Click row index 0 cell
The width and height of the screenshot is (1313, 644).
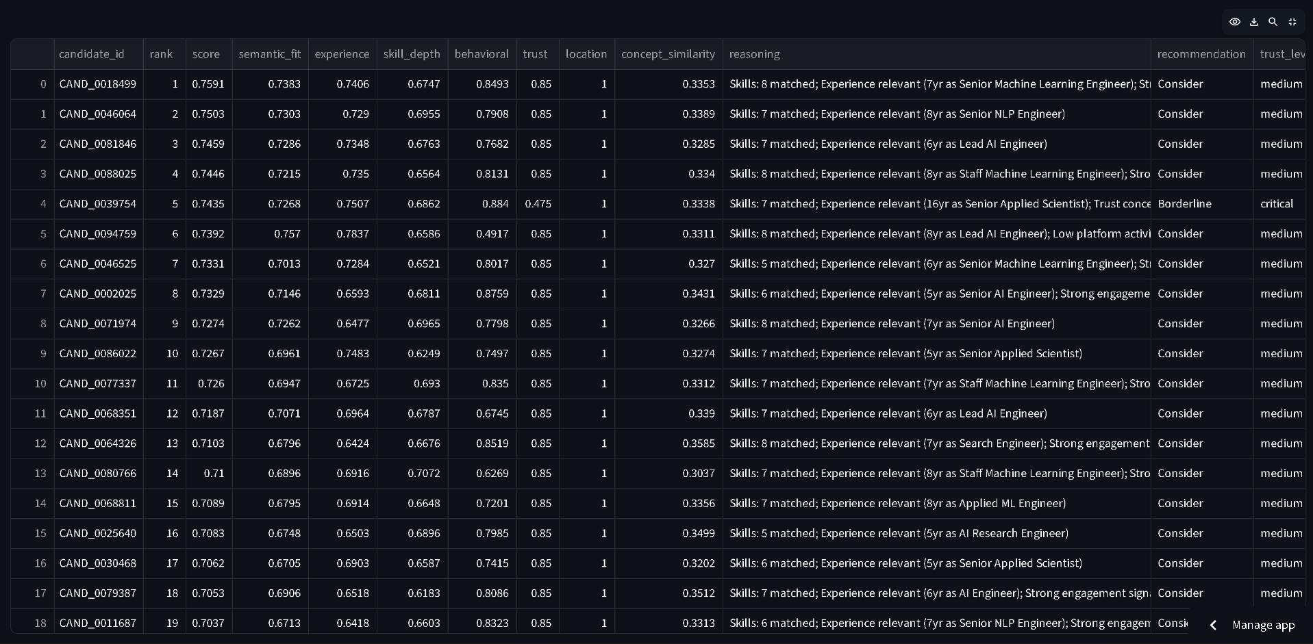[x=32, y=84]
